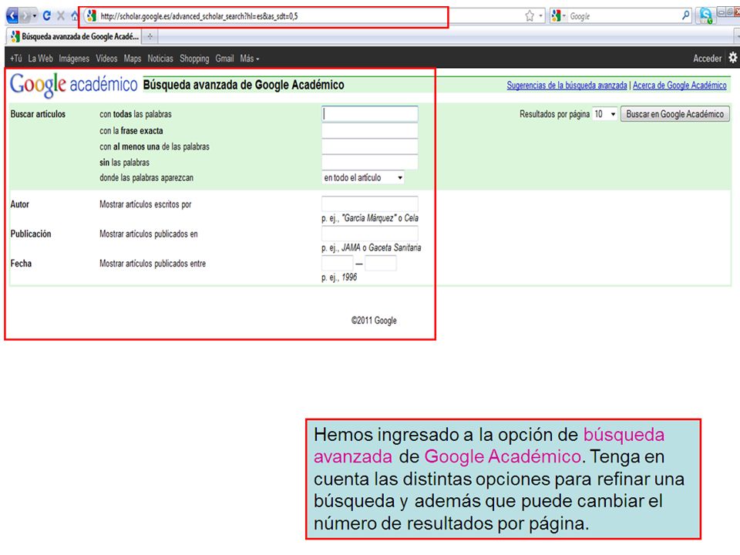Select the Búsqueda avanzada de Google Académico tab
Screen dimensions: 740x555
(x=75, y=36)
